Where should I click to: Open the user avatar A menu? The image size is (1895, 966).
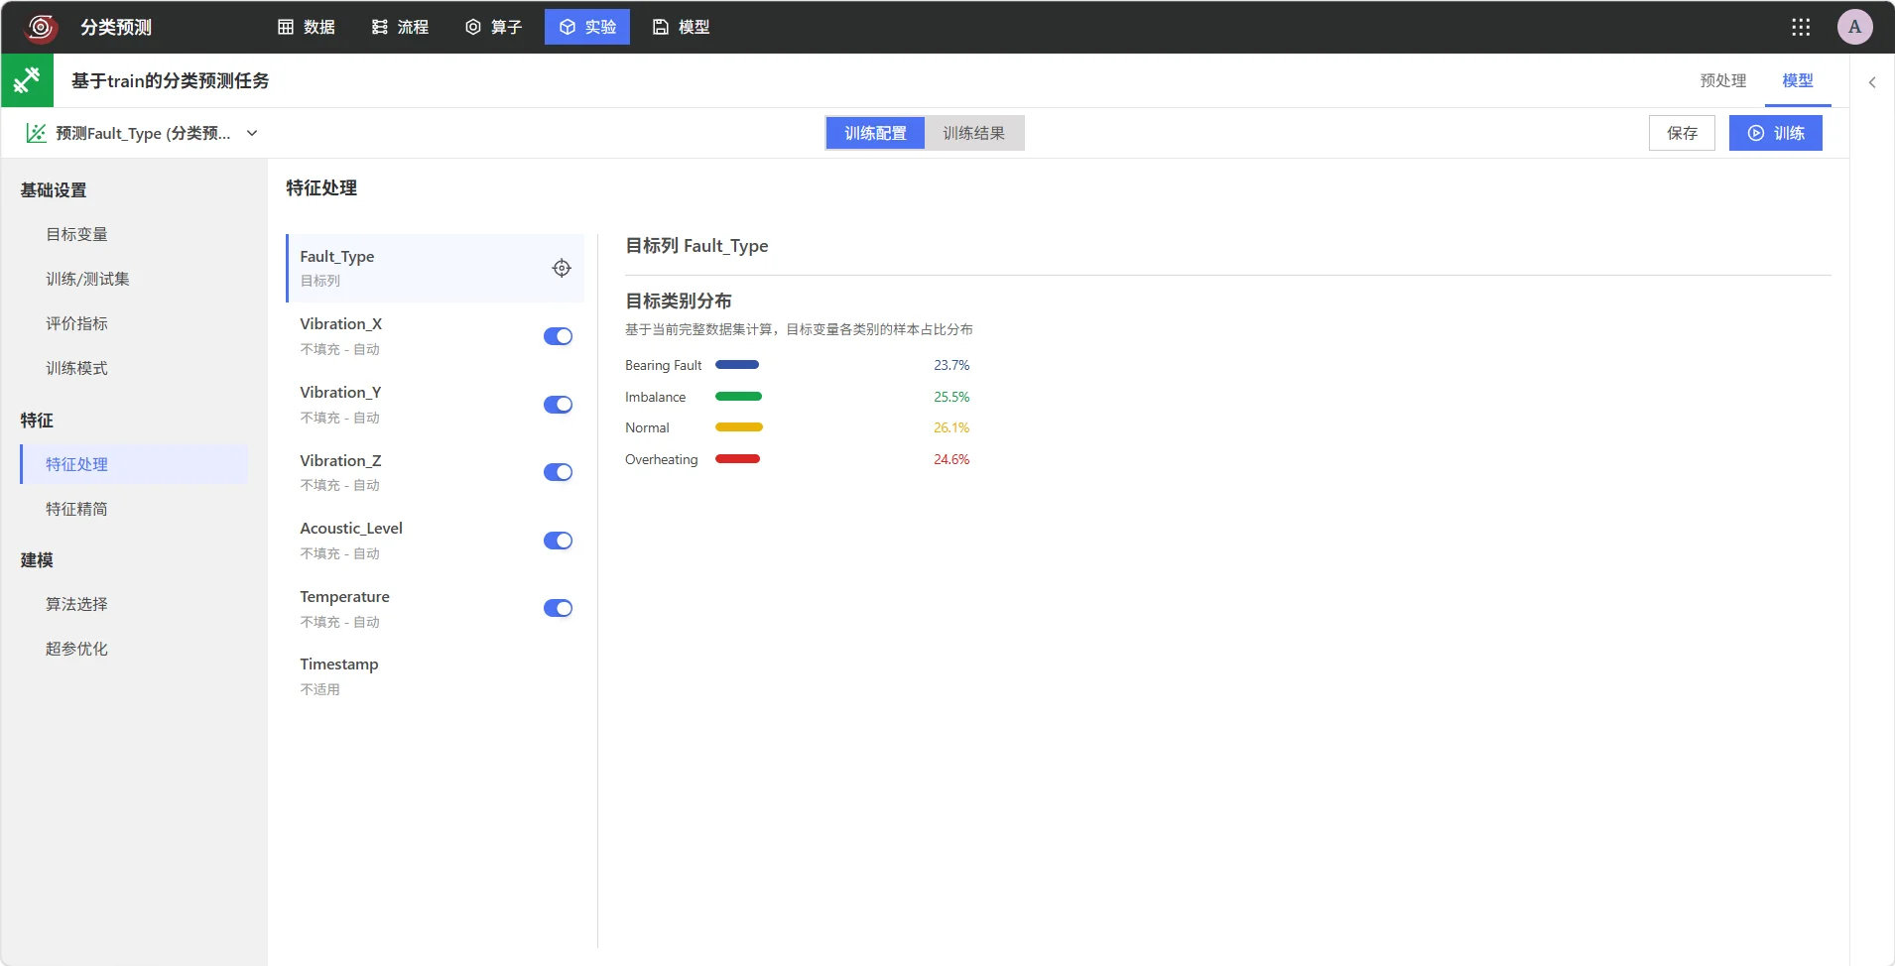[x=1854, y=27]
